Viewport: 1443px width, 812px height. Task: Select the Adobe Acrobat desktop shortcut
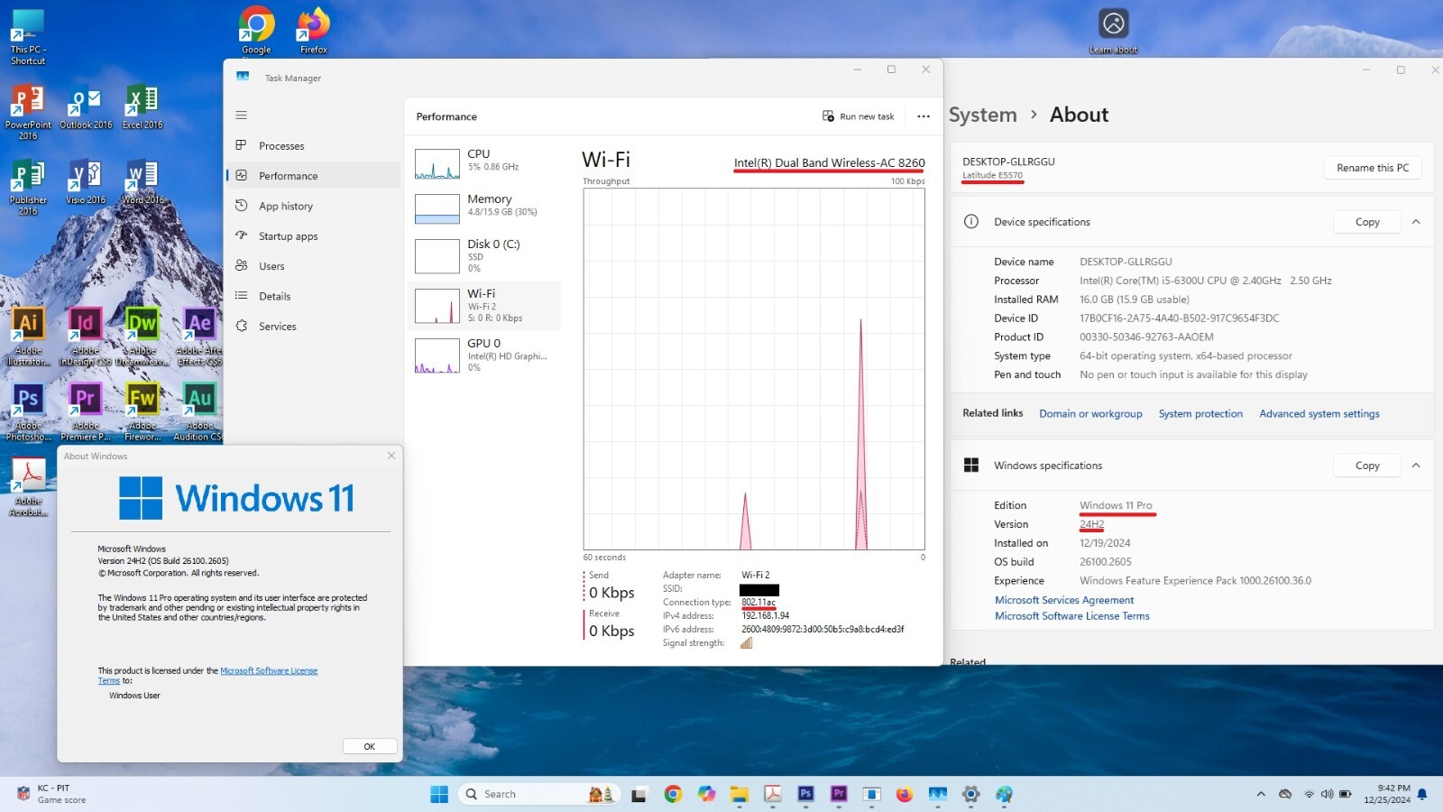pyautogui.click(x=28, y=487)
